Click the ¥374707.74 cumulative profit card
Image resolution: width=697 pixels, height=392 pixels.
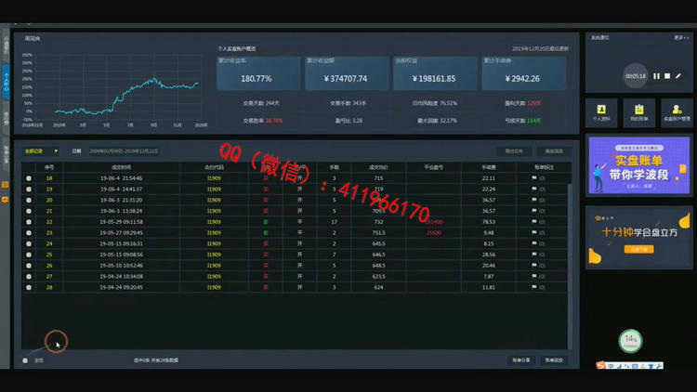[347, 73]
